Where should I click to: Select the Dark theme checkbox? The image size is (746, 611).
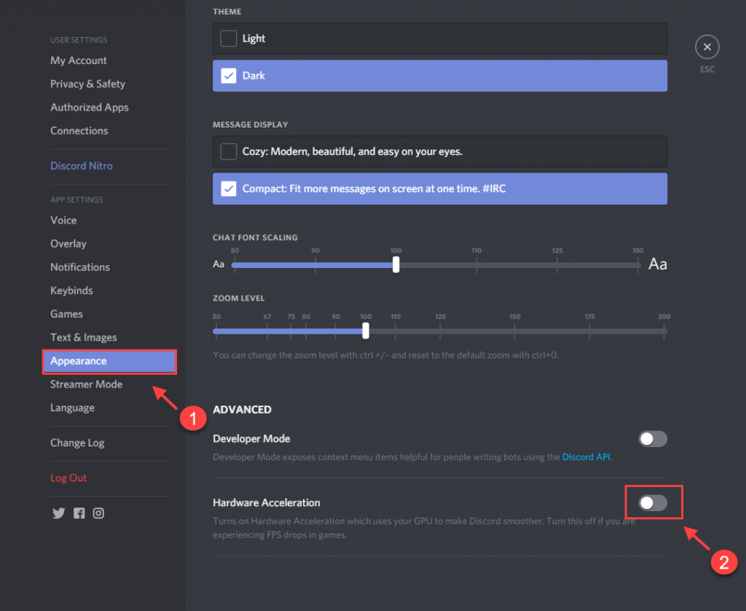(x=228, y=76)
